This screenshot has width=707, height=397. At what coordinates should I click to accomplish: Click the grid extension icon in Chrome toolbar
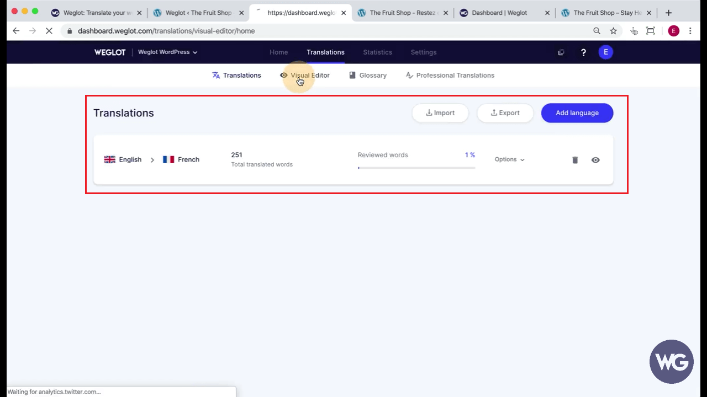(634, 31)
